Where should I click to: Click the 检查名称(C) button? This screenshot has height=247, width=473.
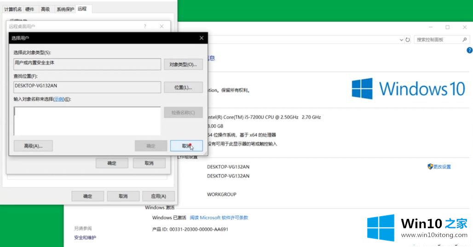tap(183, 113)
